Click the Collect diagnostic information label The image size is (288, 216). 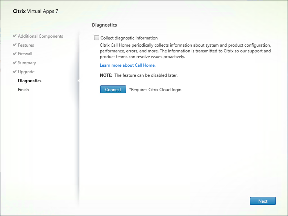point(129,38)
